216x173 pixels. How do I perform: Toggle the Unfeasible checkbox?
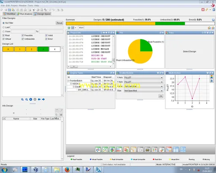click(23, 39)
